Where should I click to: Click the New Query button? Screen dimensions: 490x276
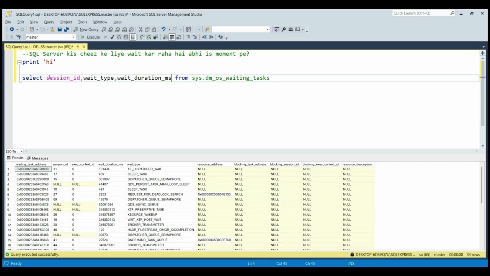[x=86, y=30]
